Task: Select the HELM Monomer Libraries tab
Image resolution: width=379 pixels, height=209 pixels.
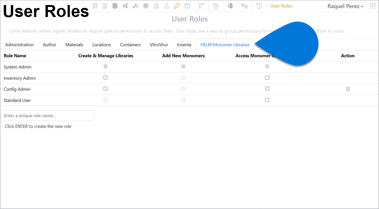Action: coord(225,45)
